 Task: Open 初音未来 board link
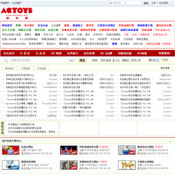(145, 35)
